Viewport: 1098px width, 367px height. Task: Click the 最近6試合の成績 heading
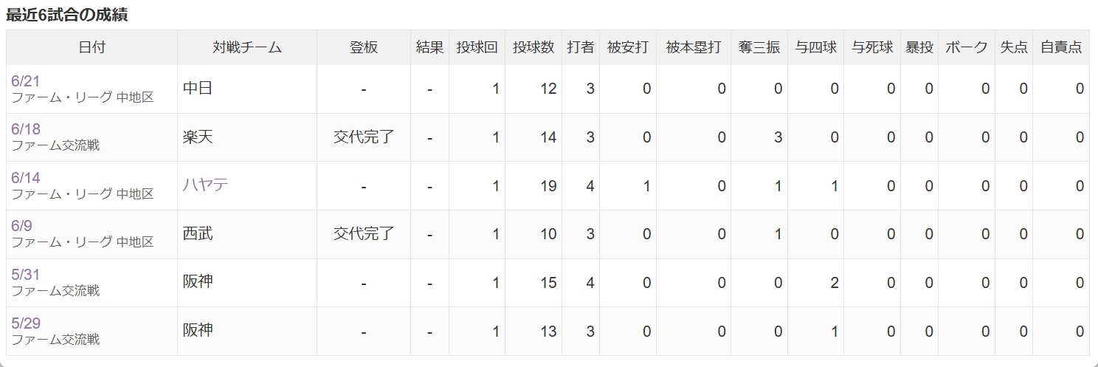pos(67,15)
